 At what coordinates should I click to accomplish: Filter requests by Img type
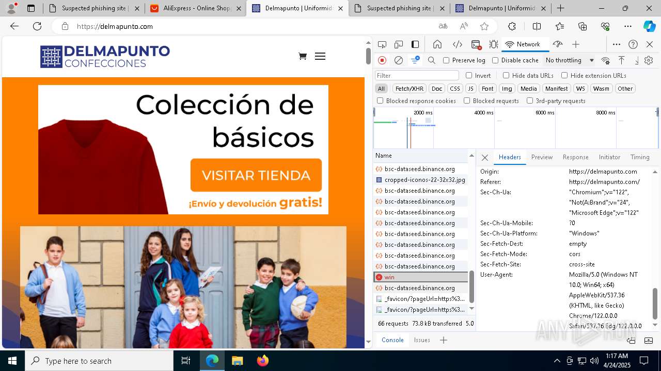pyautogui.click(x=507, y=89)
